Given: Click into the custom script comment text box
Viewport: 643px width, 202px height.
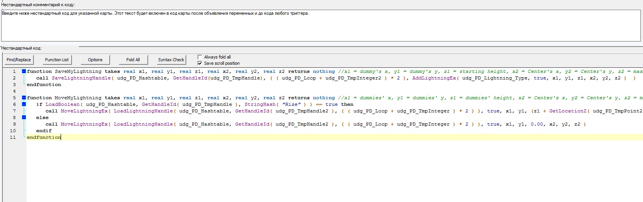Looking at the screenshot, I should [320, 25].
